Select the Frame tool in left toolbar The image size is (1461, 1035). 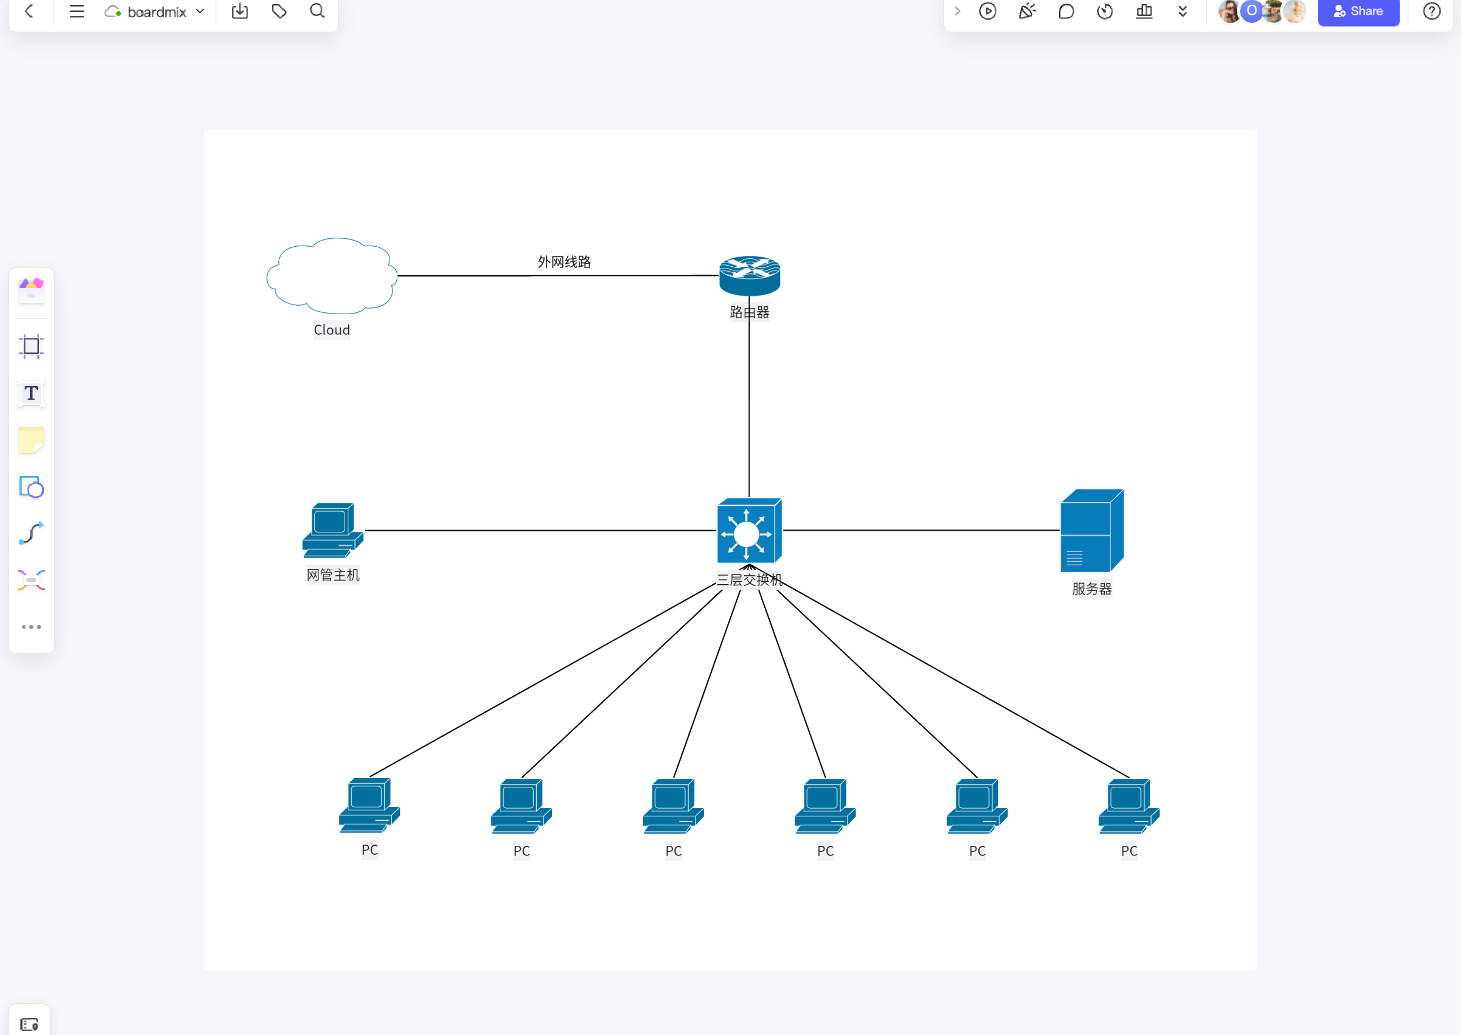click(31, 346)
